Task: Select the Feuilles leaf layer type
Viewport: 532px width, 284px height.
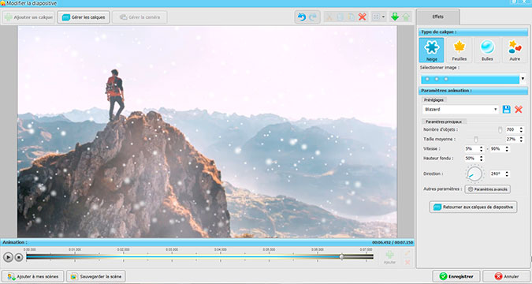Action: tap(459, 50)
